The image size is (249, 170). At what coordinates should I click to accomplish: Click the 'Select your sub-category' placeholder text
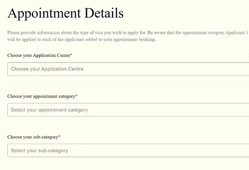coord(39,150)
